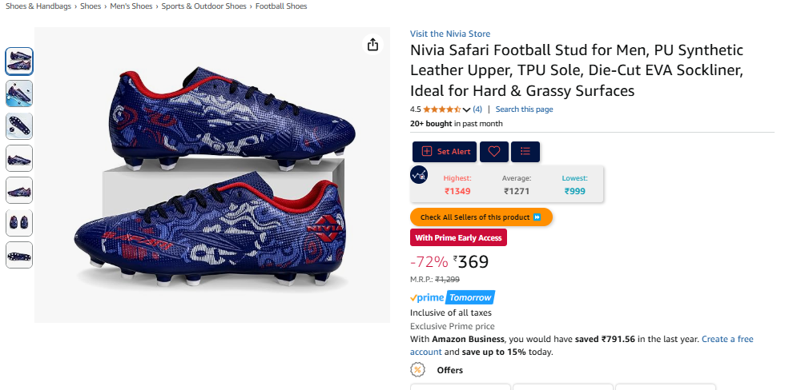Click the heart wishlist icon button

494,152
